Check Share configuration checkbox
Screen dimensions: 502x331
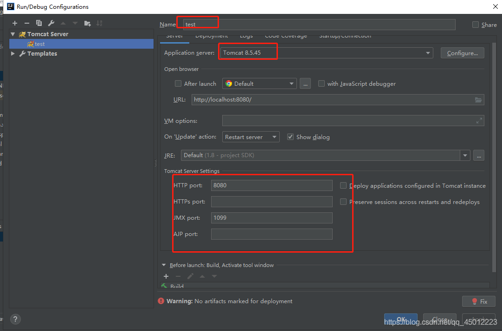476,25
